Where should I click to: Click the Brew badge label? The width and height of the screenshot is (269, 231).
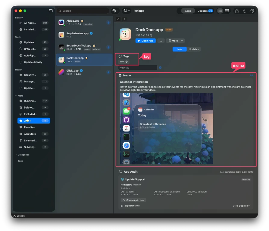(169, 29)
